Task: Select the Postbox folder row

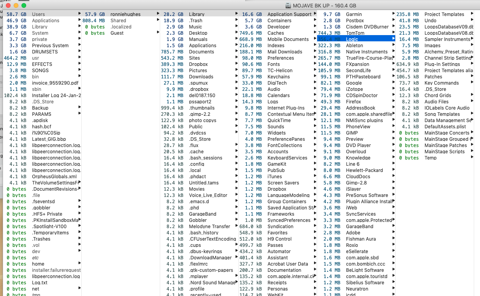Action: (356, 21)
